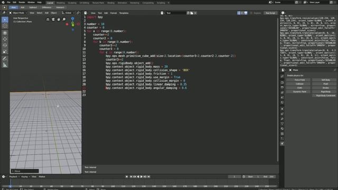Click the Blender logo menu icon

click(3, 2)
